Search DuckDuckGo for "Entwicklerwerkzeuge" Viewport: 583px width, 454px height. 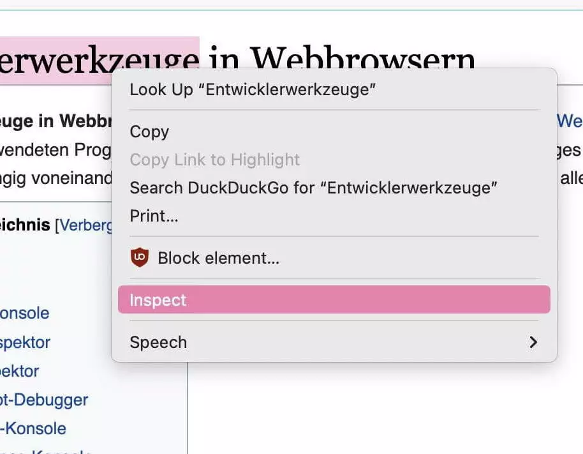[x=313, y=188]
